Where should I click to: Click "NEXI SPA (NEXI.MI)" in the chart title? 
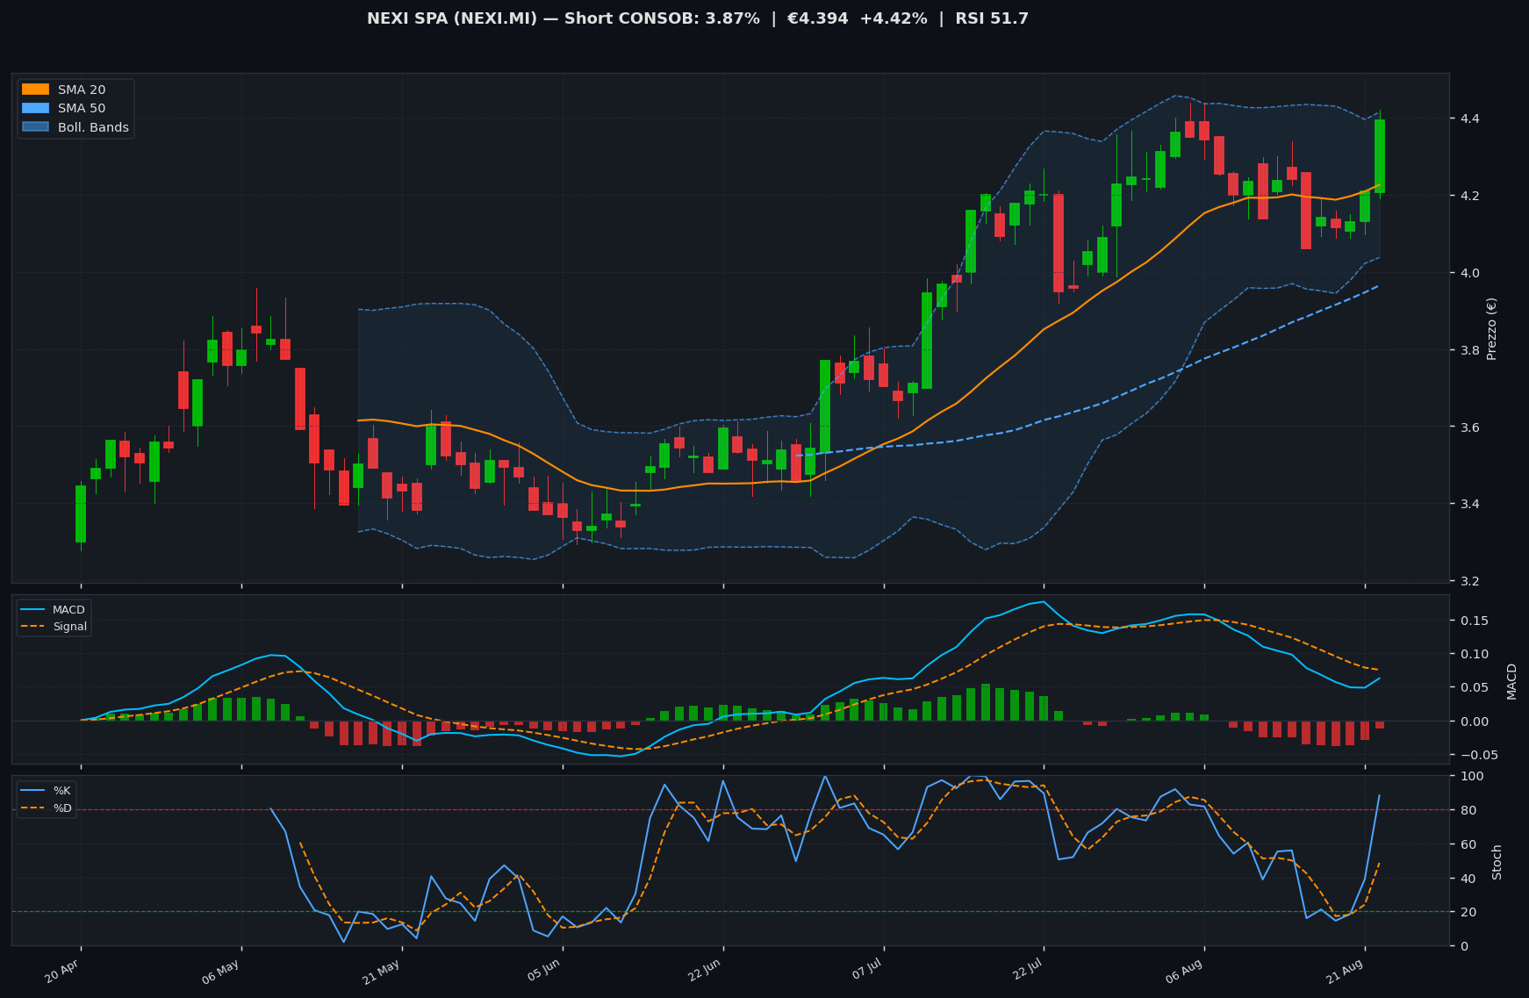coord(452,18)
